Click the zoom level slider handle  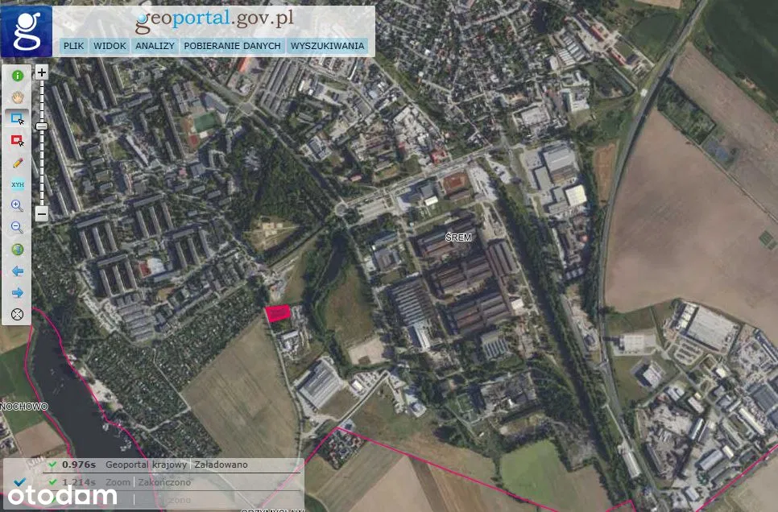point(42,126)
